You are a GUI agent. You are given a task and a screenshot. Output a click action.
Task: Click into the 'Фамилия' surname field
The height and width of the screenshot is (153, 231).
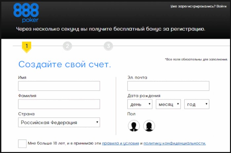pyautogui.click(x=59, y=104)
